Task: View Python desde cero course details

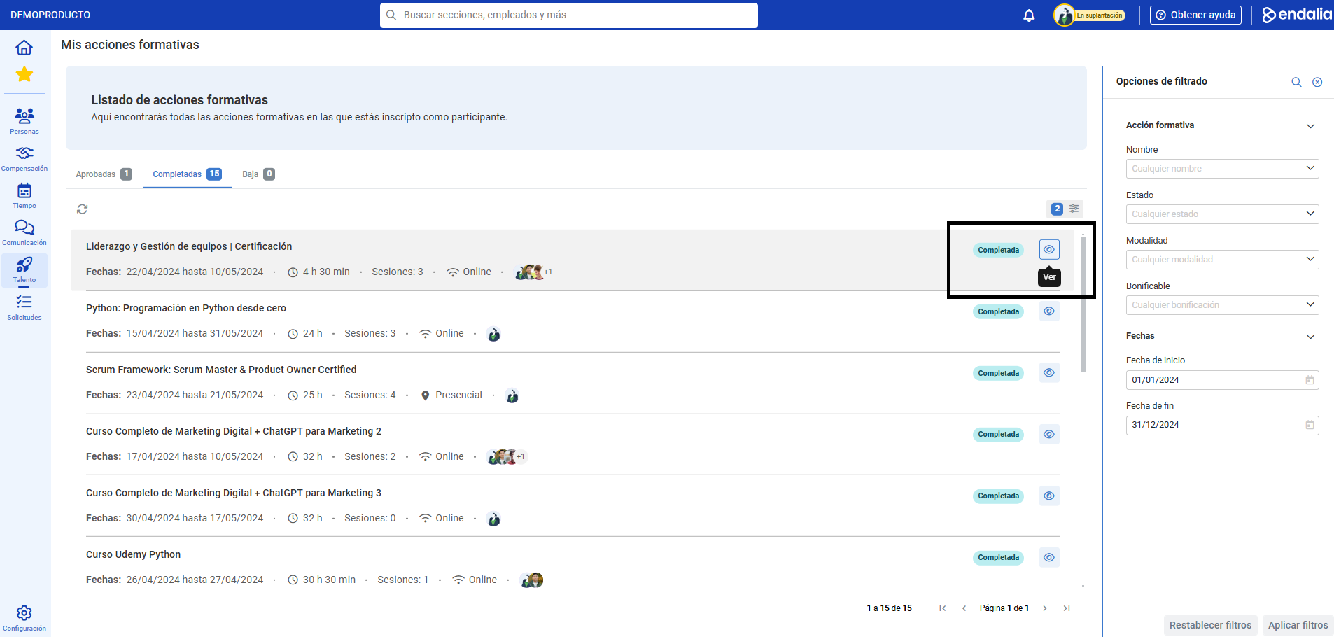Action: pyautogui.click(x=1049, y=311)
